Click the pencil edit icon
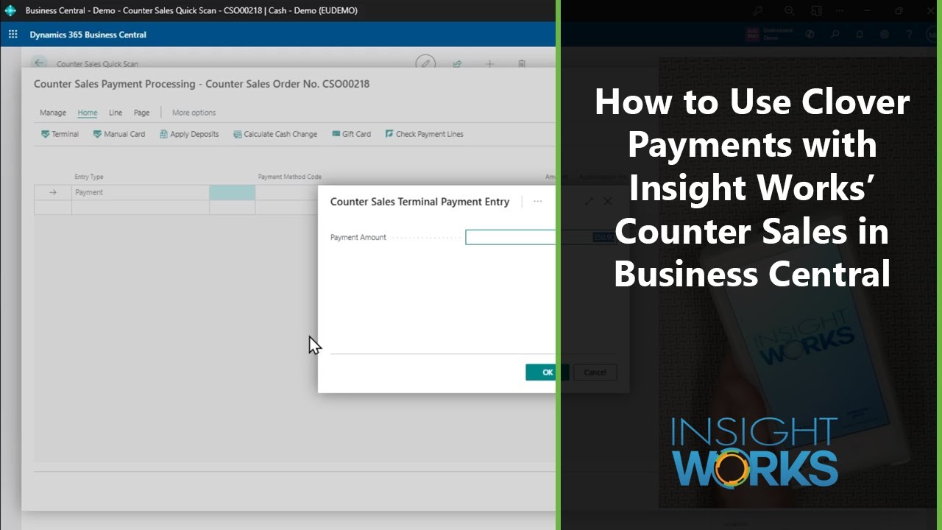The width and height of the screenshot is (942, 530). coord(425,63)
